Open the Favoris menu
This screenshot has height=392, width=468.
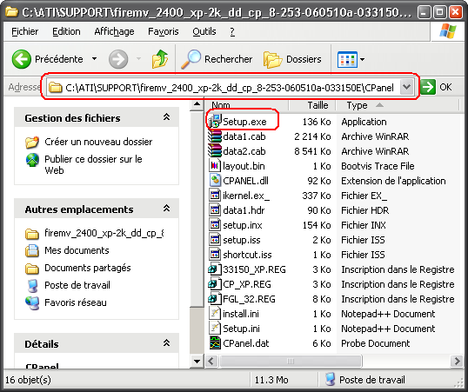[x=164, y=31]
